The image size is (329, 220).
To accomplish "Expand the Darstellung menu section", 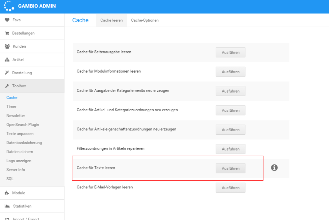I will click(32, 73).
